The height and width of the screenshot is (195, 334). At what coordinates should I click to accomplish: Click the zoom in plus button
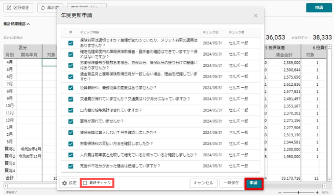pyautogui.click(x=317, y=192)
